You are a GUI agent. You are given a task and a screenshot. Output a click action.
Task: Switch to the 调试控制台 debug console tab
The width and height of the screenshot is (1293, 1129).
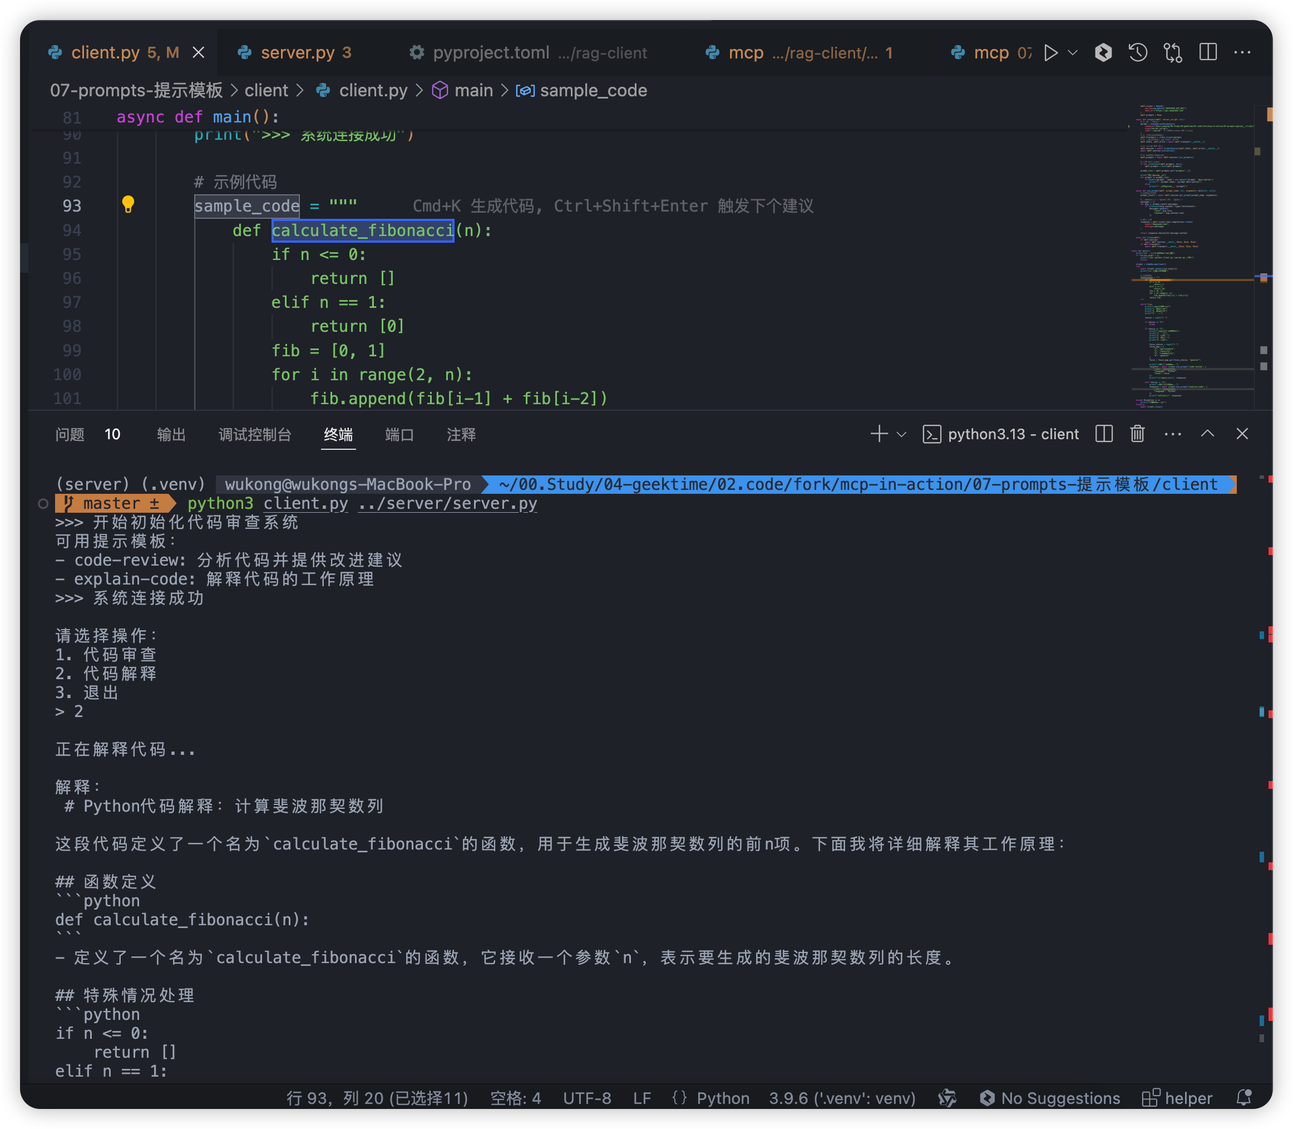click(x=255, y=435)
